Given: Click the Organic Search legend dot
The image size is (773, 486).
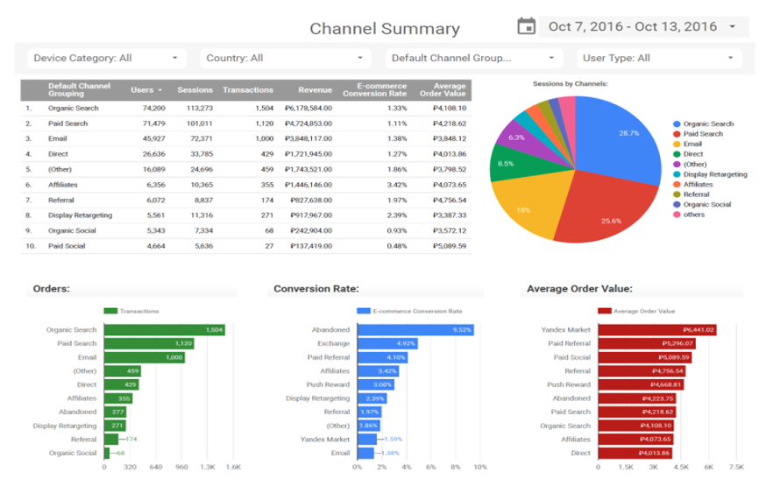Looking at the screenshot, I should [x=677, y=124].
